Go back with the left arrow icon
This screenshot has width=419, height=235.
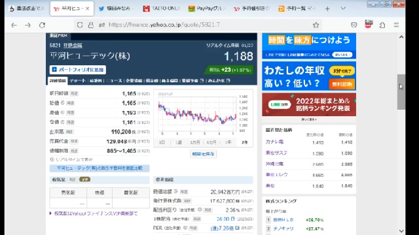(x=14, y=25)
